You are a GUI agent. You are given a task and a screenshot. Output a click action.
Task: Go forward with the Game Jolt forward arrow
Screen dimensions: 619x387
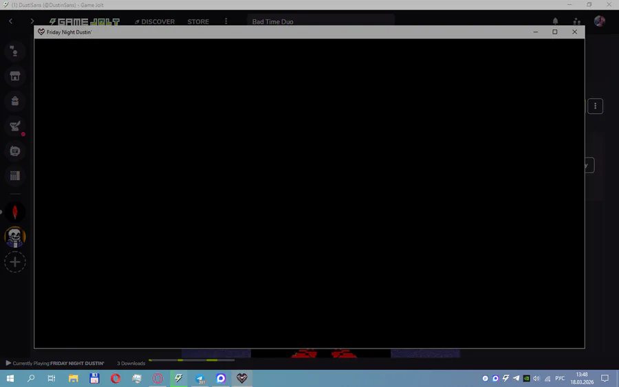32,21
